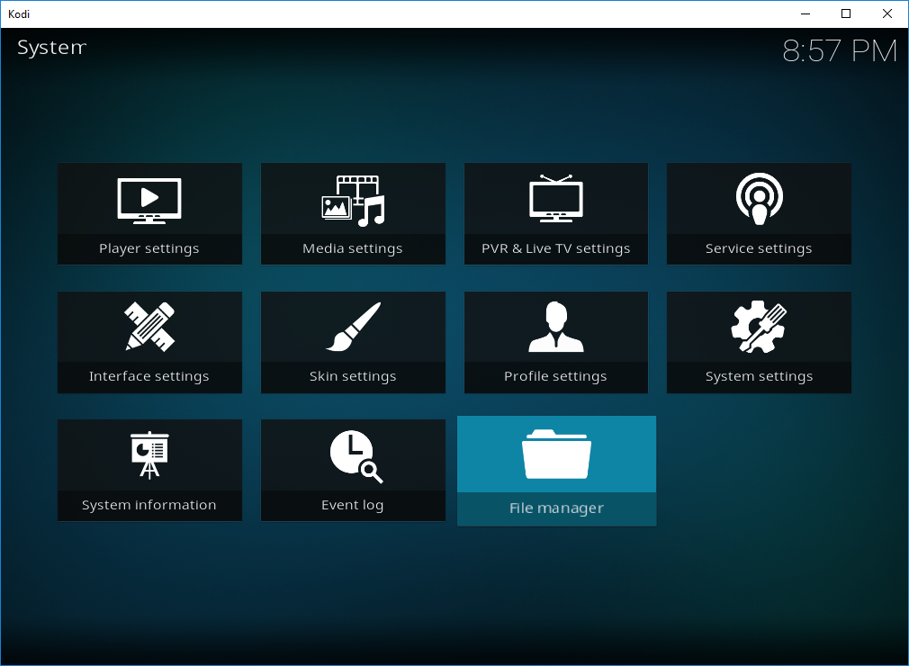The image size is (909, 666).
Task: Click the PVR & Live TV settings label
Action: click(556, 248)
